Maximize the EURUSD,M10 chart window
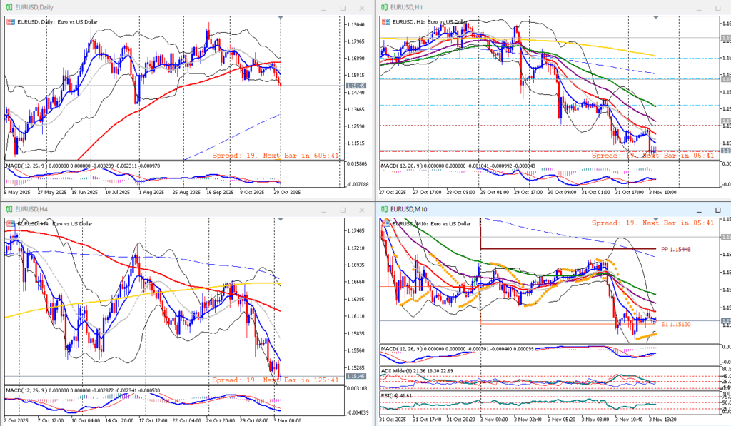 pyautogui.click(x=717, y=208)
